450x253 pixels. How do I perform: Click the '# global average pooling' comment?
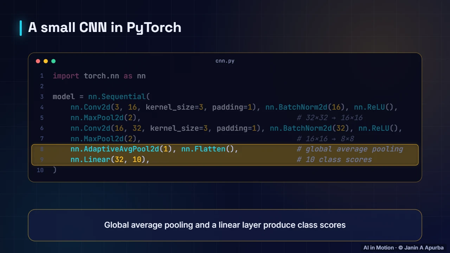(350, 149)
